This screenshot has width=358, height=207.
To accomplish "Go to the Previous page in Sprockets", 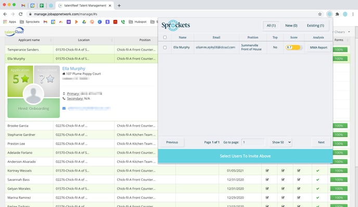I will (x=172, y=142).
